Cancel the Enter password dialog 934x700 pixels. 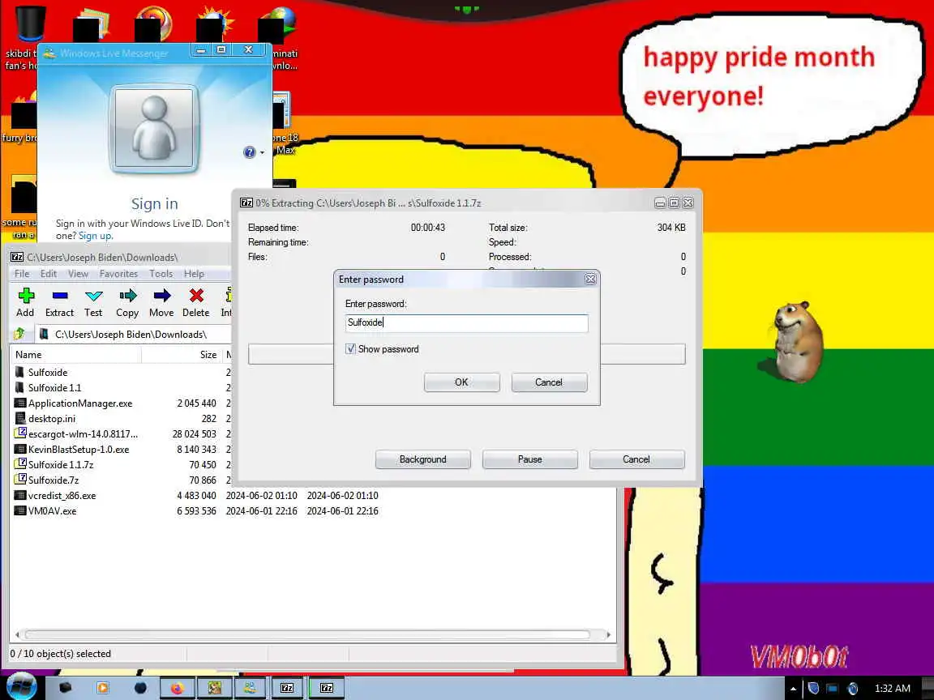(549, 382)
